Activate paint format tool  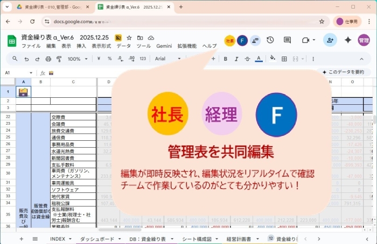(x=59, y=59)
